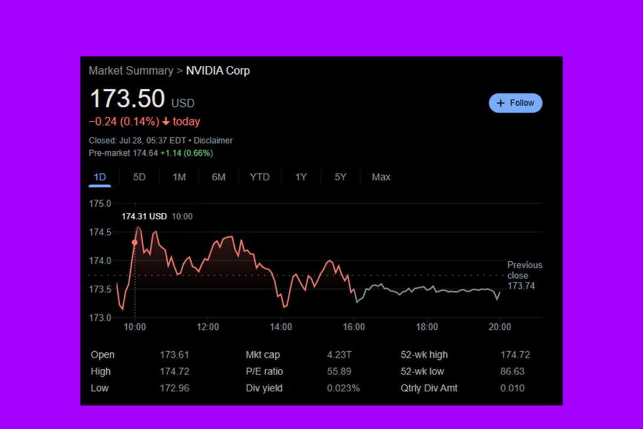
Task: Click the red data point marker on chart
Action: (134, 242)
